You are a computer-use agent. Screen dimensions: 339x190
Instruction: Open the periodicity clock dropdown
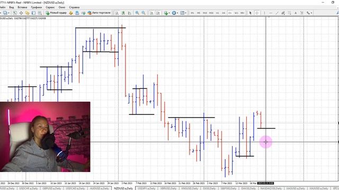[x=175, y=13]
